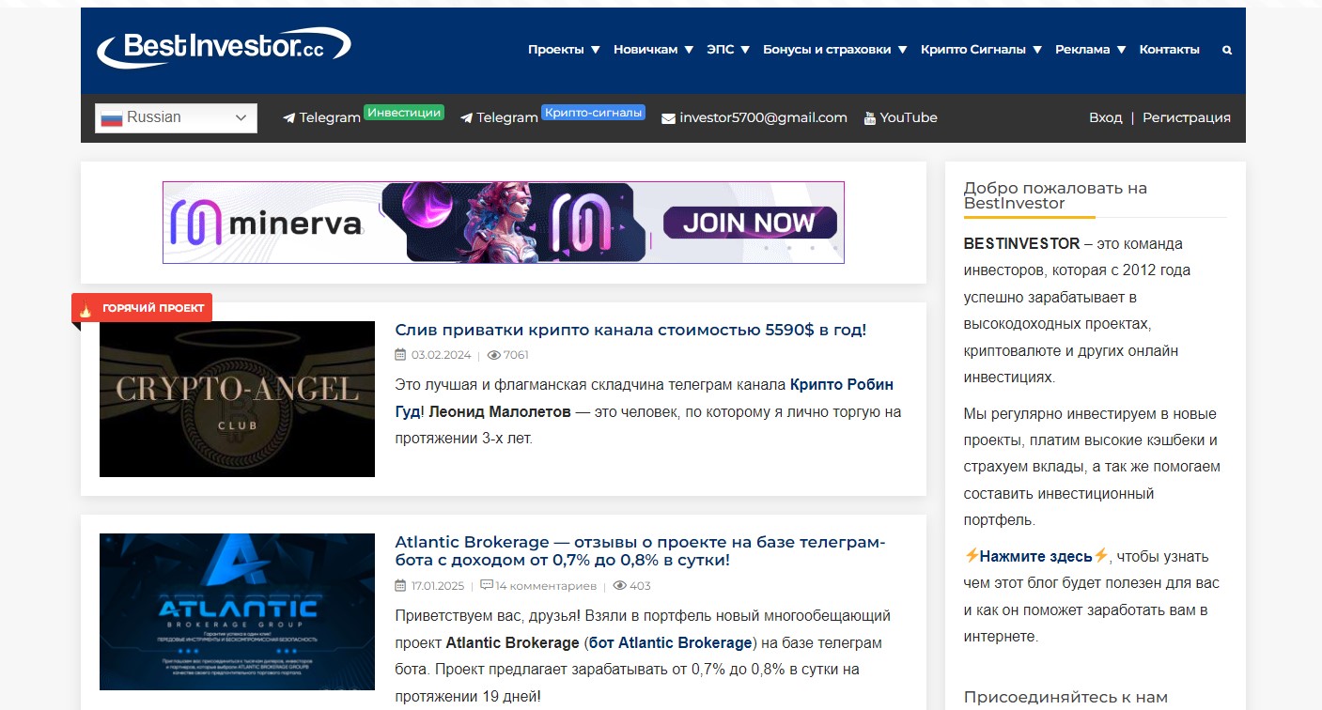1322x710 pixels.
Task: Expand the Проекты menu arrow
Action: [595, 51]
